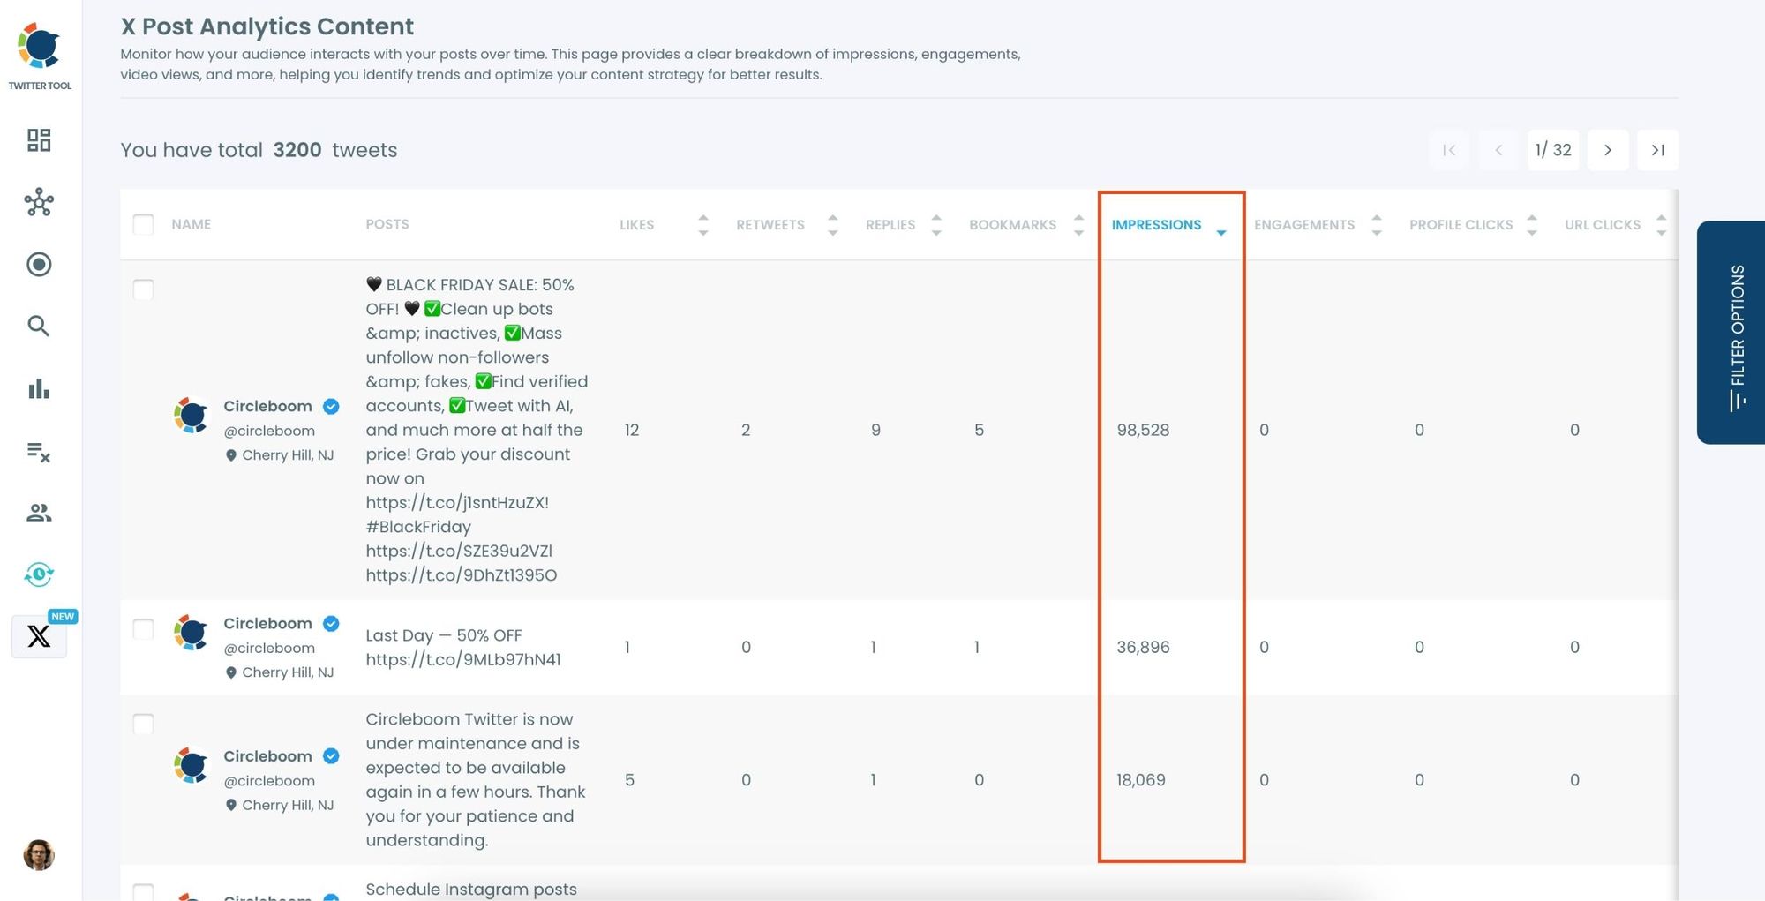This screenshot has width=1765, height=901.
Task: Click likes value 12 in Black Friday row
Action: tap(632, 430)
